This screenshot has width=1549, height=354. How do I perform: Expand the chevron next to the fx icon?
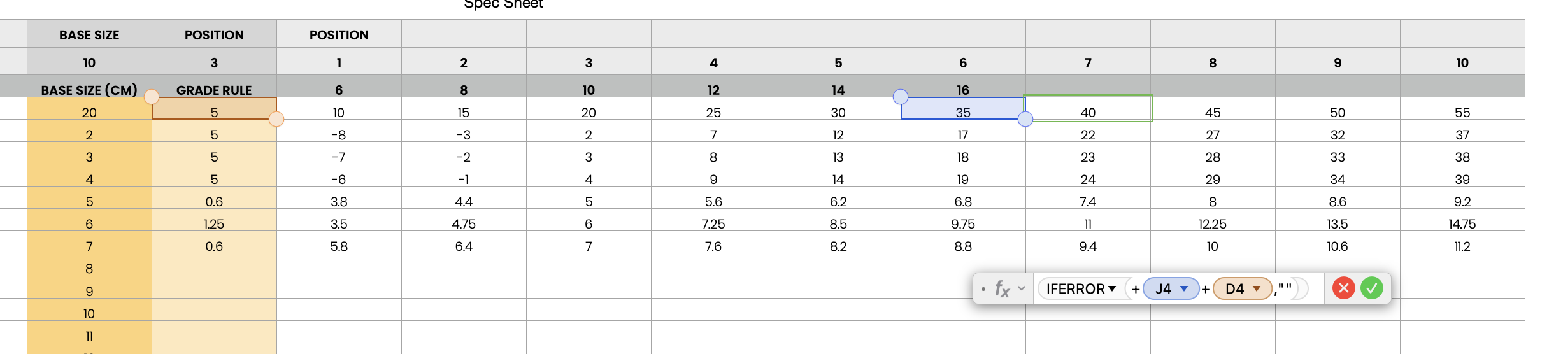(x=1022, y=288)
